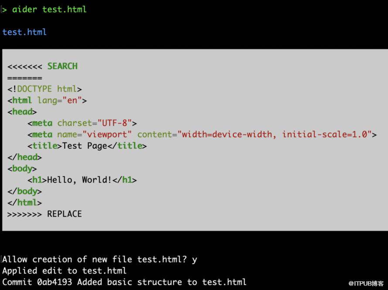Click the ======= divider line

[25, 78]
